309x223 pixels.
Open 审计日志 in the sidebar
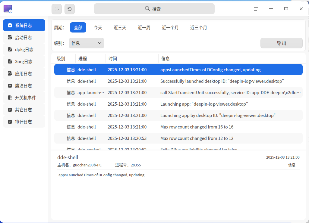click(24, 122)
